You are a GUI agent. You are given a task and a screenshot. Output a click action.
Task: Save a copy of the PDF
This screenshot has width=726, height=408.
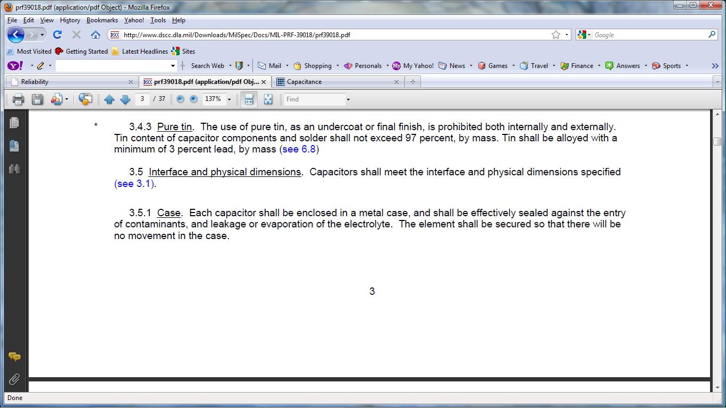tap(37, 99)
